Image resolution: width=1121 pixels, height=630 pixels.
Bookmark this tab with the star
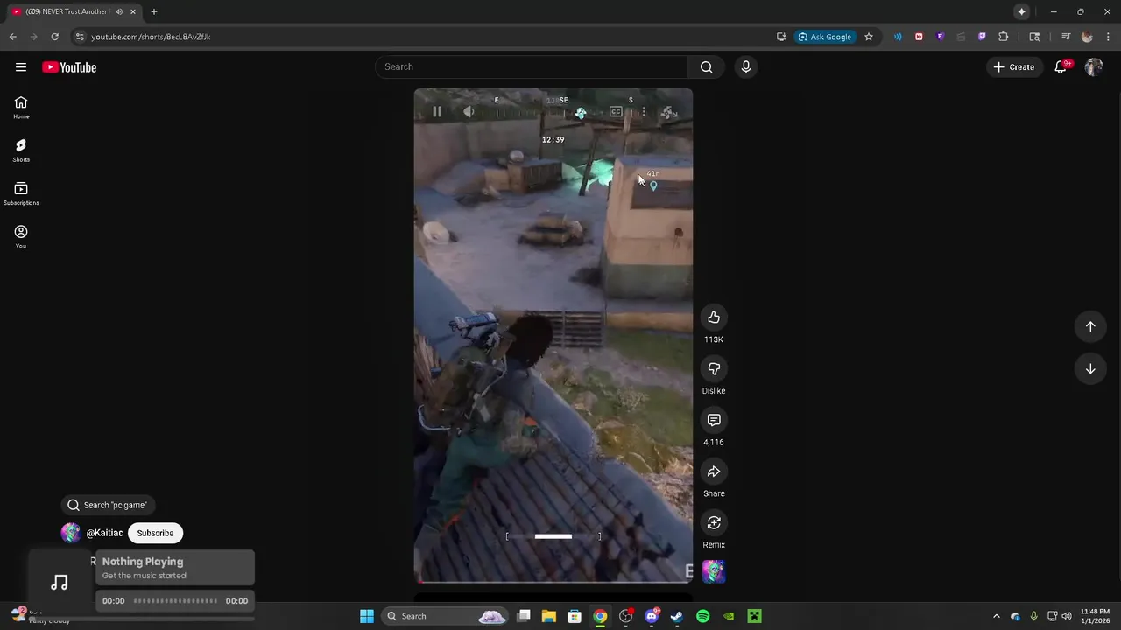[x=869, y=37]
